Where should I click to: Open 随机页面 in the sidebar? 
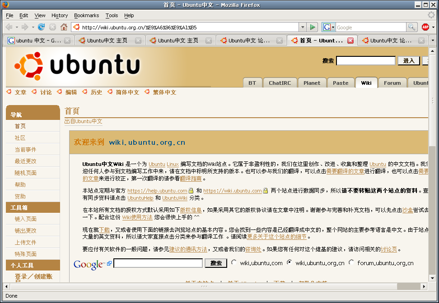tap(25, 173)
